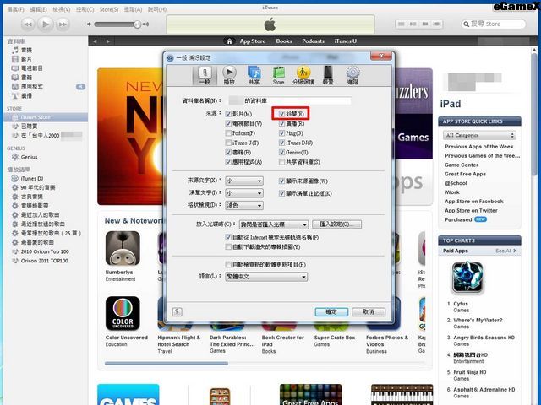Open the File (檔案) menu

point(15,9)
